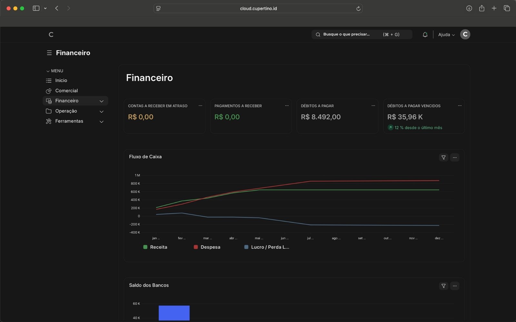Open filter for Fluxo de Caixa chart
The image size is (516, 322).
pos(443,157)
